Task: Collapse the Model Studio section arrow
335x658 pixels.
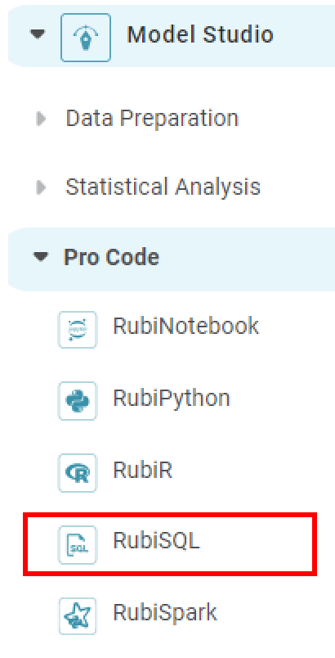Action: click(x=38, y=34)
